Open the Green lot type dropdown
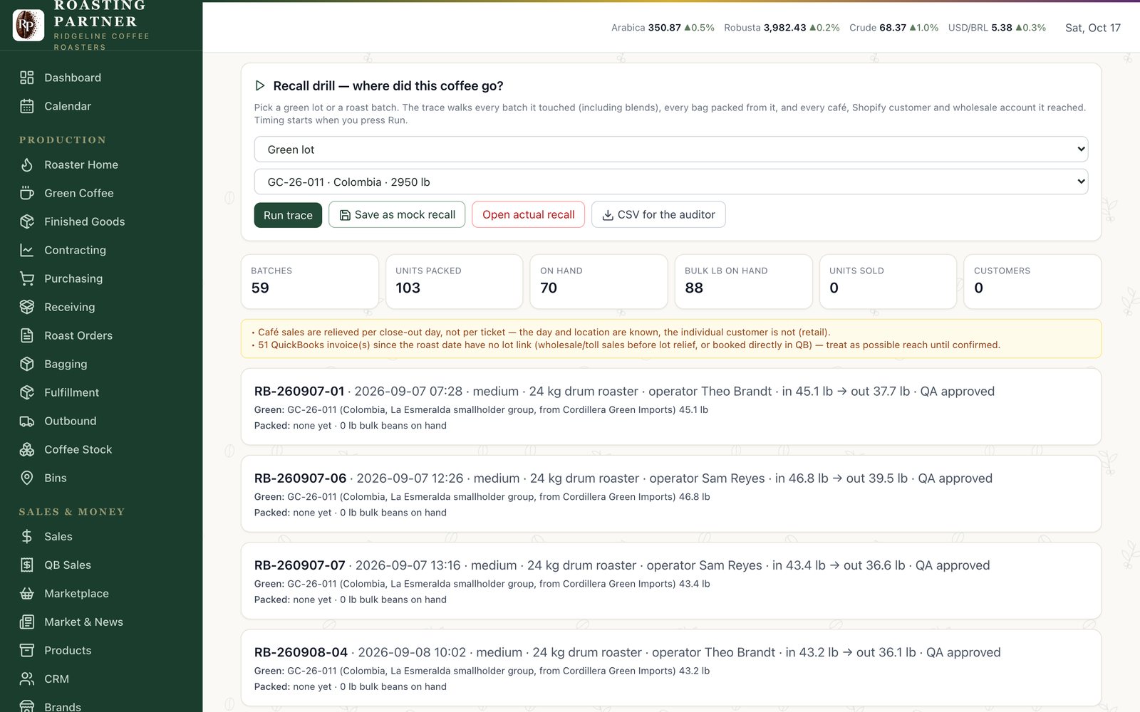 tap(671, 150)
